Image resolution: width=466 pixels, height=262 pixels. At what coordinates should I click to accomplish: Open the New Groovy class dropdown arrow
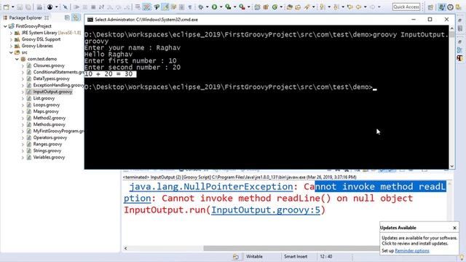click(281, 7)
